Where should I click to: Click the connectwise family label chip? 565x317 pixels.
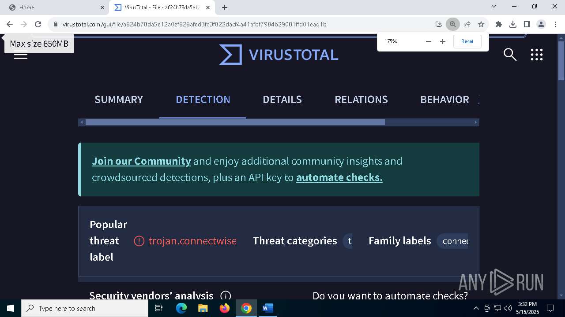point(452,241)
